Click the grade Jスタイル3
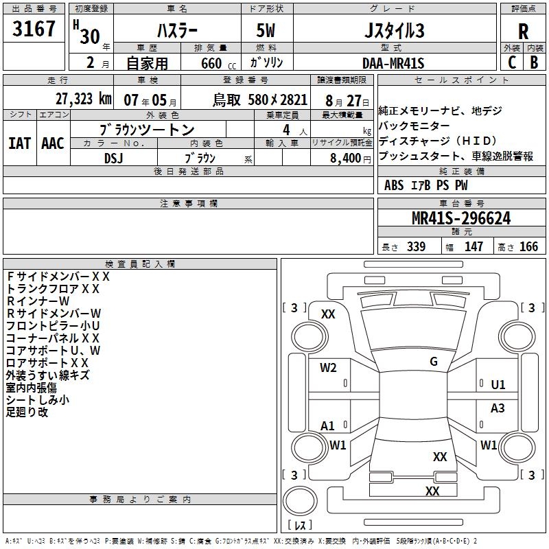The height and width of the screenshot is (549, 549). point(395,30)
